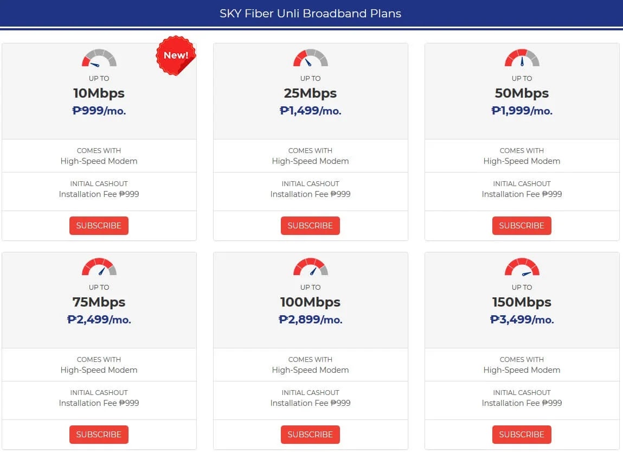Select the 25Mbps speed title
623x452 pixels.
(310, 93)
